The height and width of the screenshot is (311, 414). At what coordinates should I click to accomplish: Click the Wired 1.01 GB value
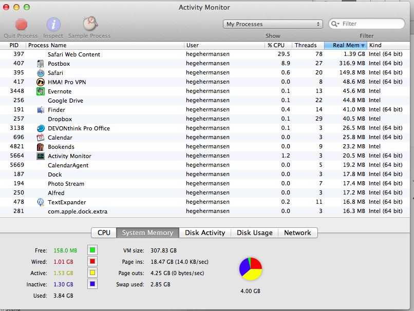(63, 262)
